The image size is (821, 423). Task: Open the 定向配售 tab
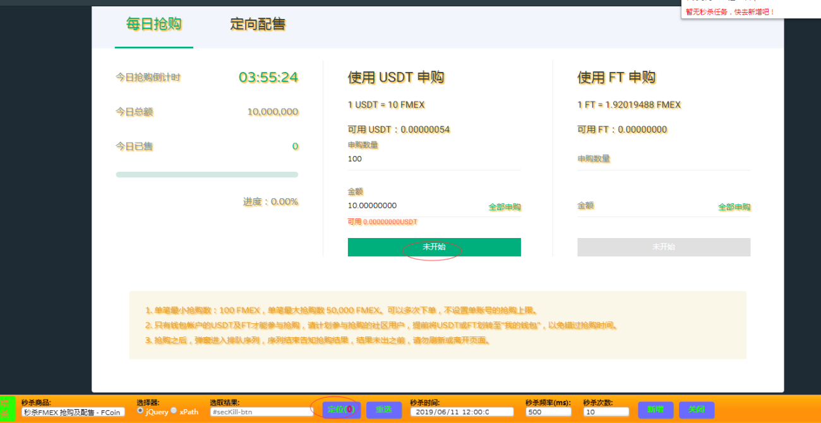click(258, 25)
